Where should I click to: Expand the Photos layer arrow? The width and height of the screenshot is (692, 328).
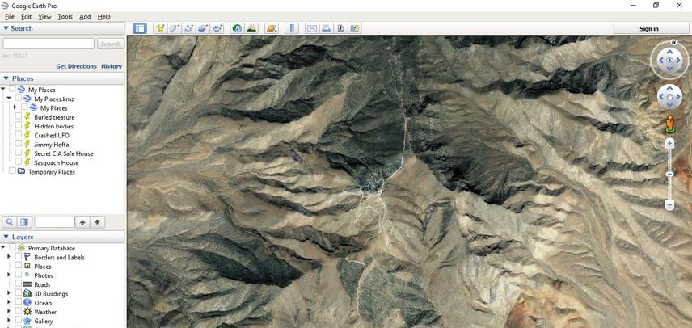[9, 275]
